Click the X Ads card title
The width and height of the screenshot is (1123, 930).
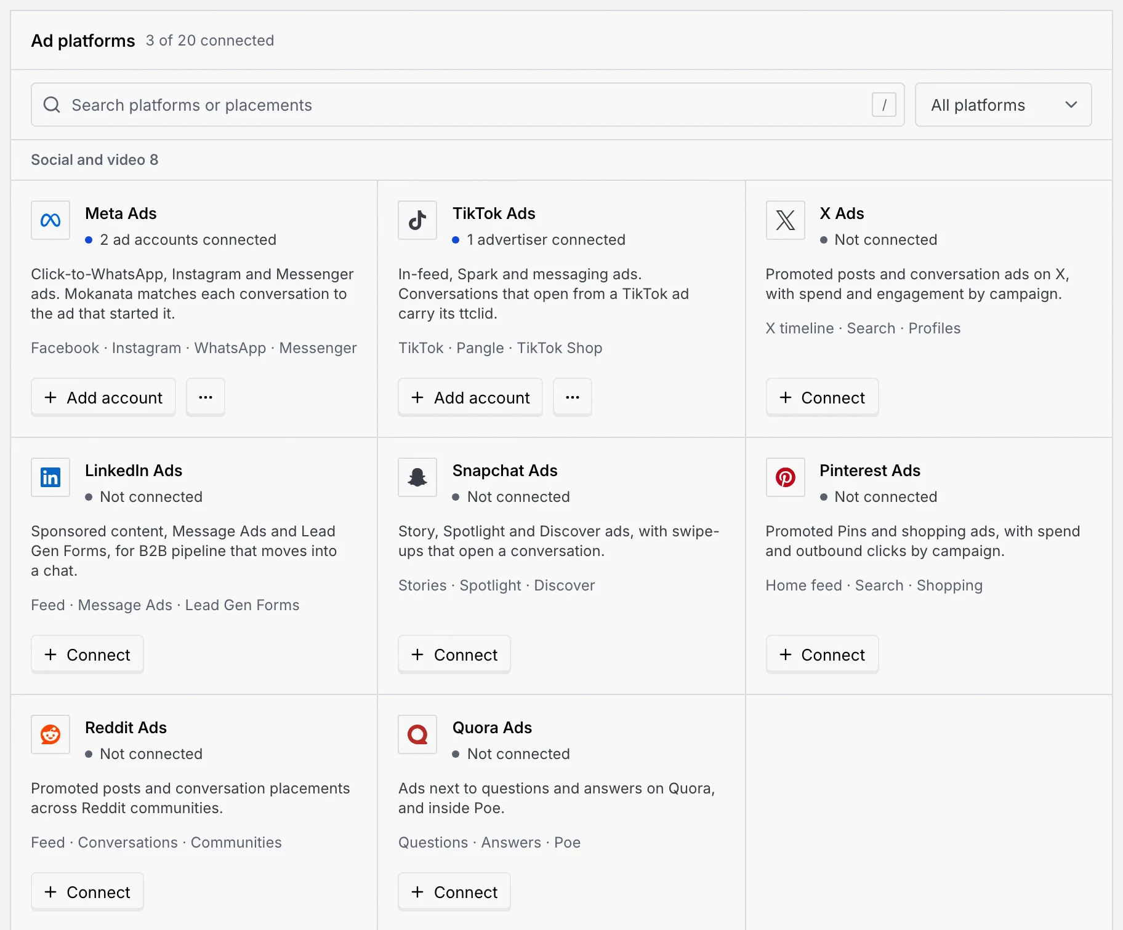pos(842,213)
